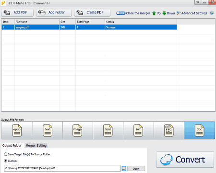Select the html output format icon

coord(108,130)
